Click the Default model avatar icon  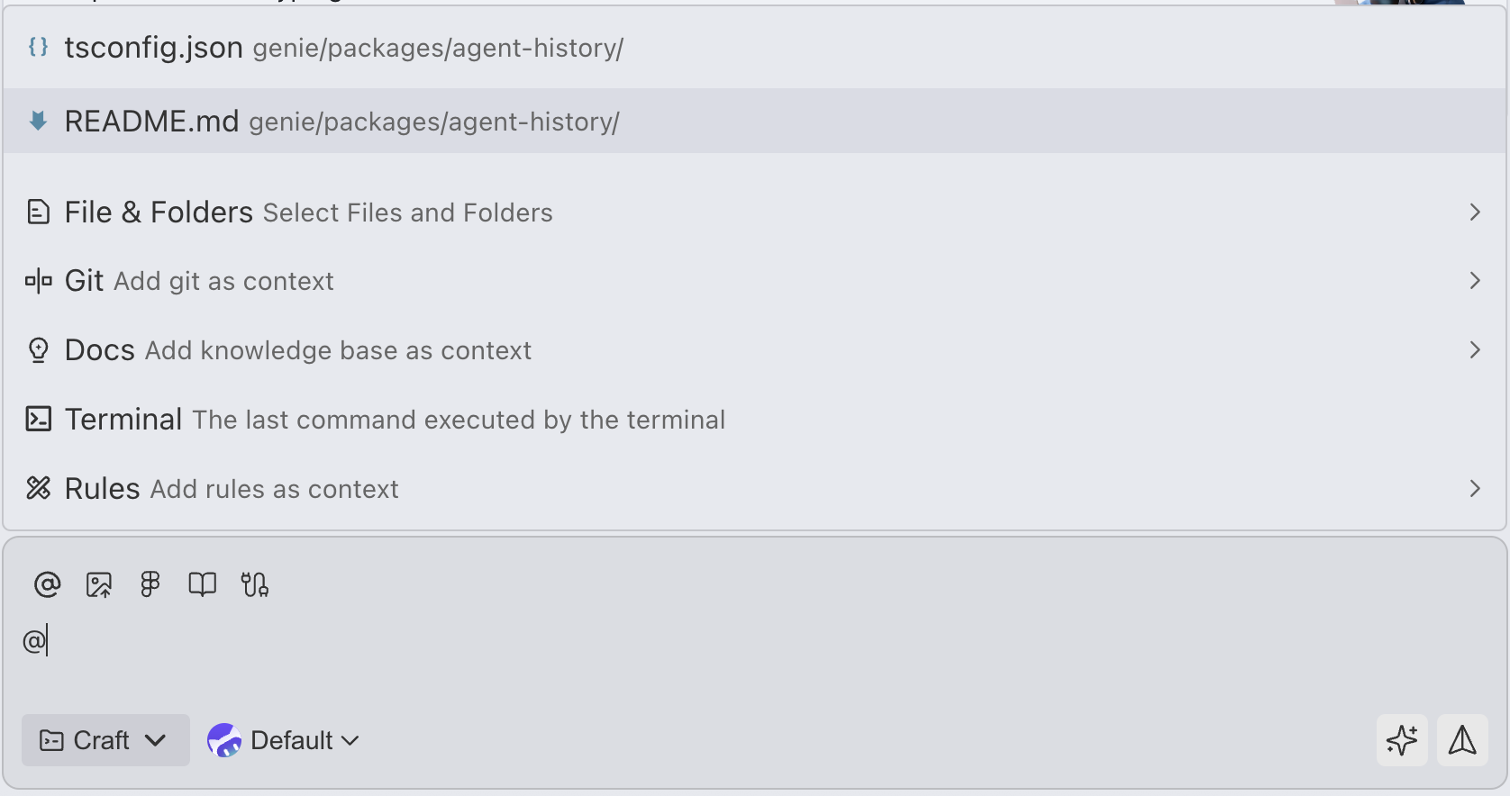(224, 740)
